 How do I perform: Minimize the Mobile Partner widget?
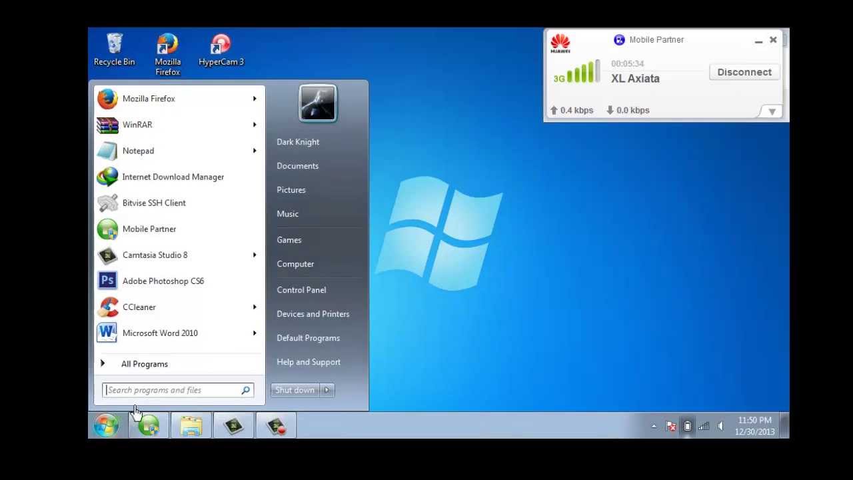click(x=758, y=41)
